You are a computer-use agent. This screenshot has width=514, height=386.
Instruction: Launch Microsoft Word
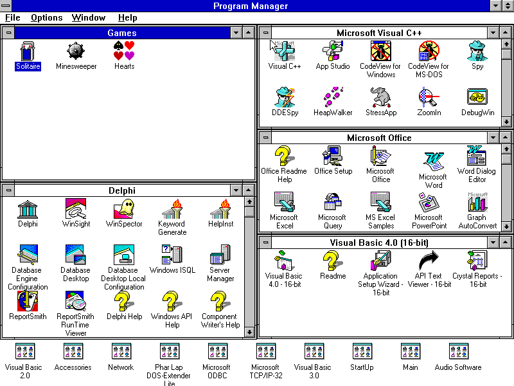point(432,160)
